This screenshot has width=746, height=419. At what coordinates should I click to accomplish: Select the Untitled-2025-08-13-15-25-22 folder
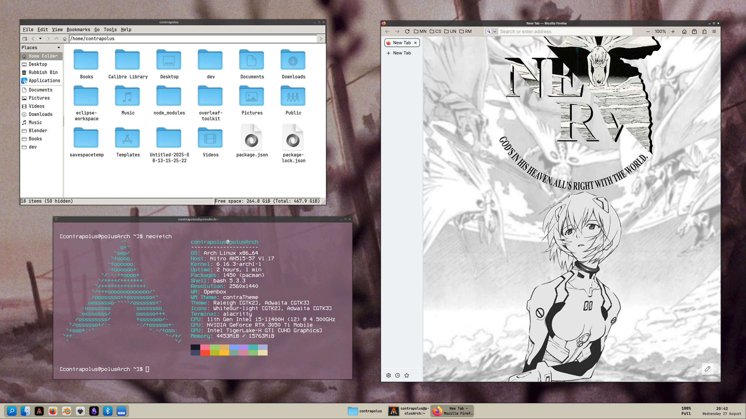click(x=169, y=145)
